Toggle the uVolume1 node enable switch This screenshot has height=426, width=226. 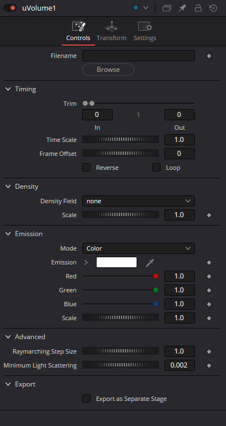point(10,8)
